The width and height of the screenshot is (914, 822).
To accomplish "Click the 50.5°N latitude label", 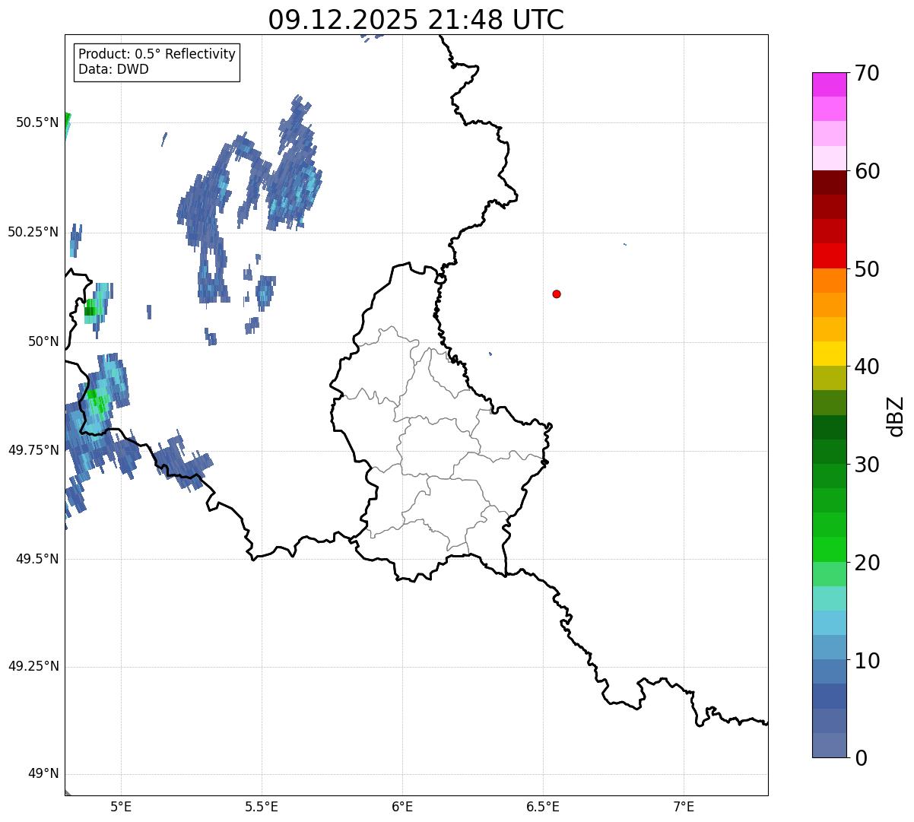I will pos(37,122).
